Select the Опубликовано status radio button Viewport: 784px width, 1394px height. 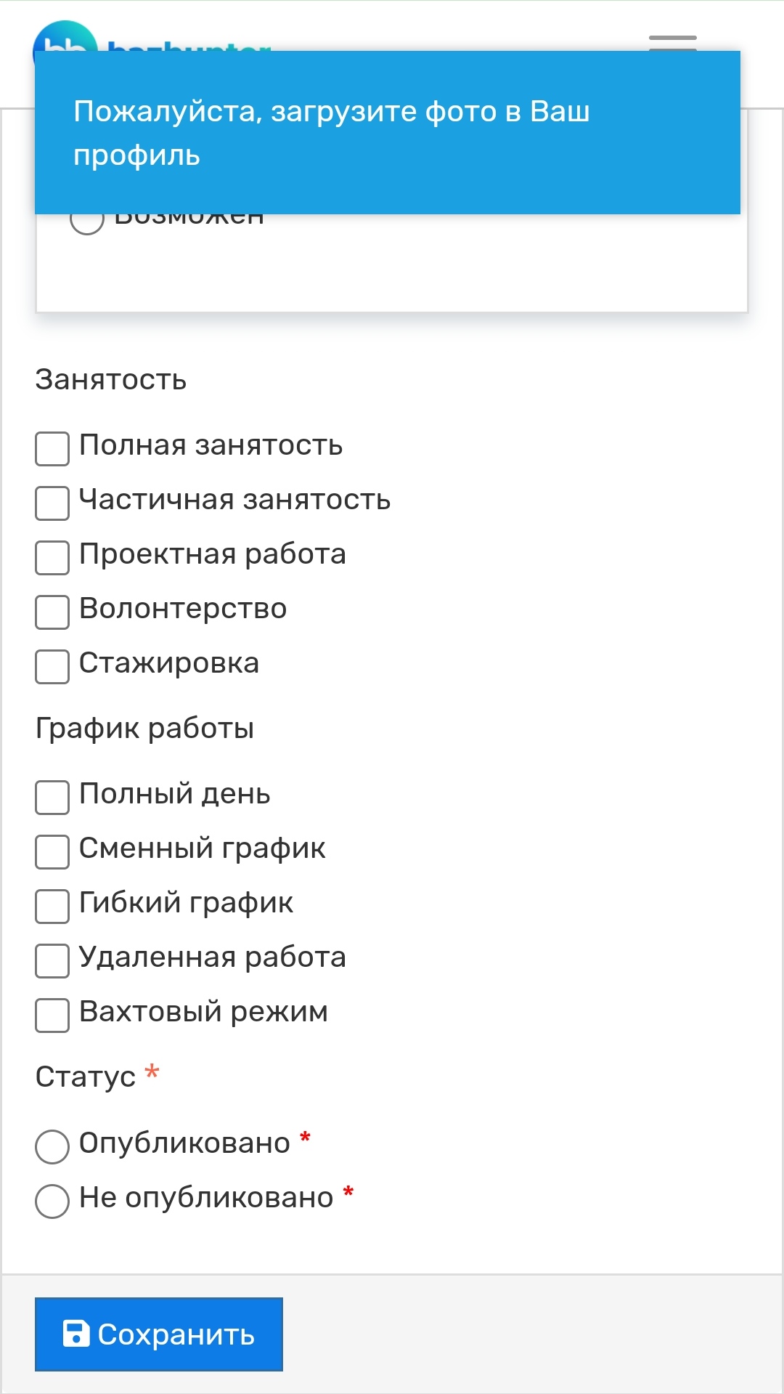pyautogui.click(x=52, y=1146)
